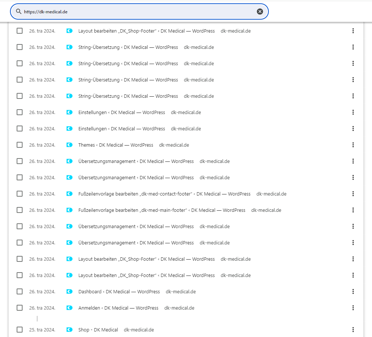Open Einstellungen link in row directly above Themes

(122, 129)
